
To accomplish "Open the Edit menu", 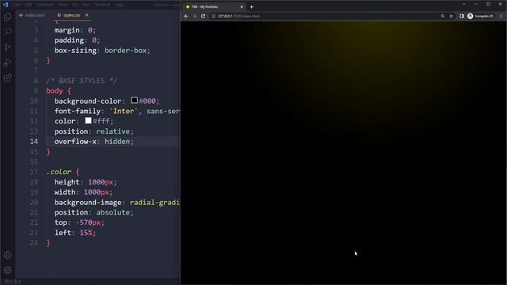I will coord(29,5).
